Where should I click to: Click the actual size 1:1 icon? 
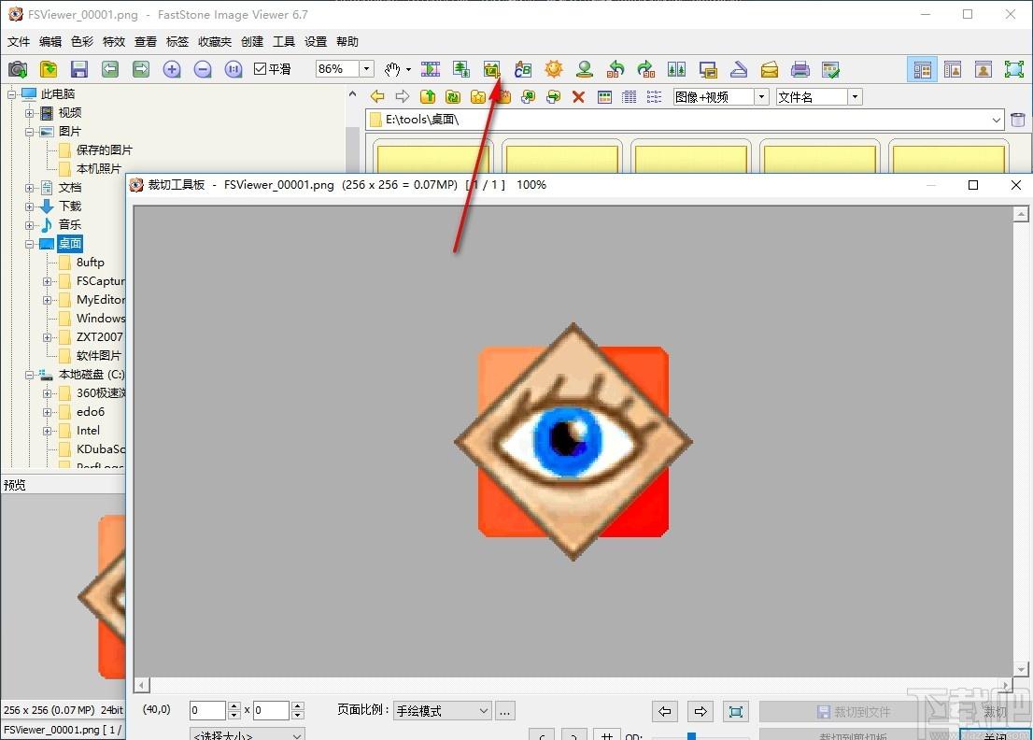tap(233, 69)
